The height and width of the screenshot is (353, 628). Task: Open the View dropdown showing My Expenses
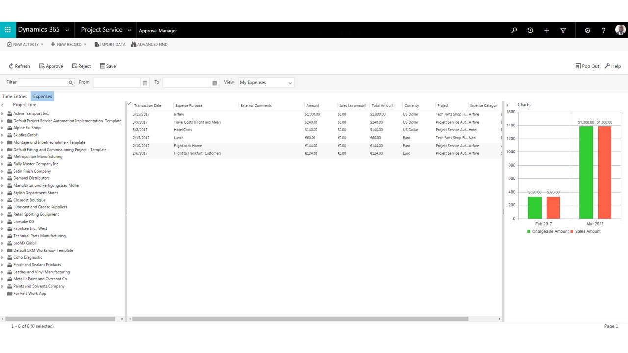pyautogui.click(x=266, y=83)
